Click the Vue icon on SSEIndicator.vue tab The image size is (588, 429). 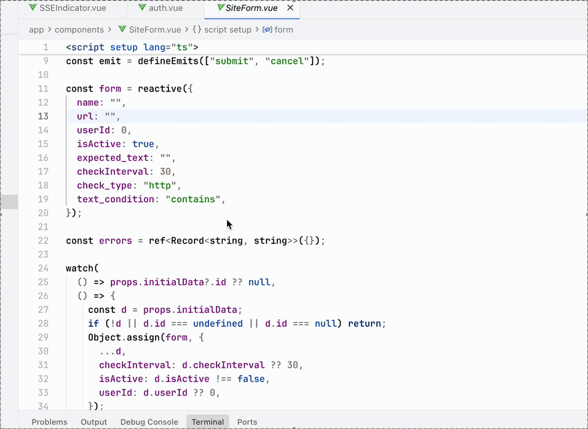[33, 8]
